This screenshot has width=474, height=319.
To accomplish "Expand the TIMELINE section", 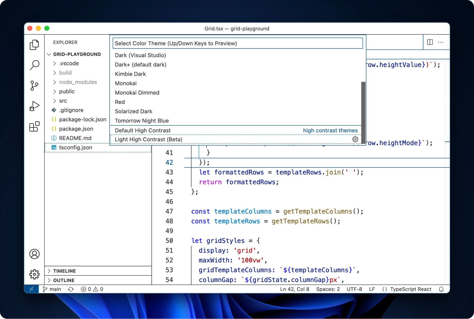I will click(x=49, y=271).
